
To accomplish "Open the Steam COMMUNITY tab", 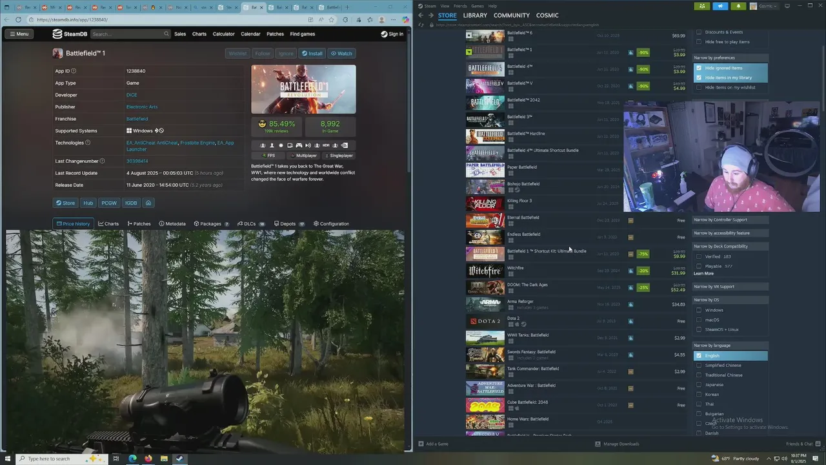I will [512, 15].
